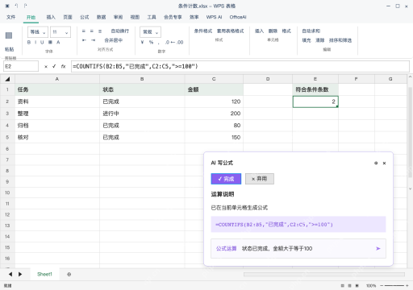Viewport: 413px width, 290px height.
Task: Open 套用表格格式 table styles
Action: click(x=230, y=31)
